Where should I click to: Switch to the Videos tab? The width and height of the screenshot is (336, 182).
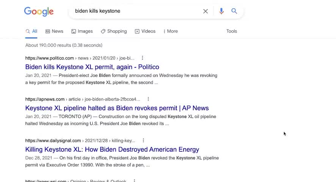click(x=145, y=31)
